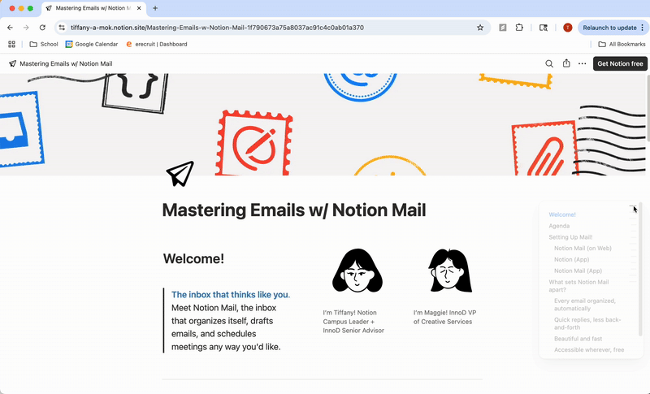Share the Notion page
The width and height of the screenshot is (650, 394).
(566, 63)
